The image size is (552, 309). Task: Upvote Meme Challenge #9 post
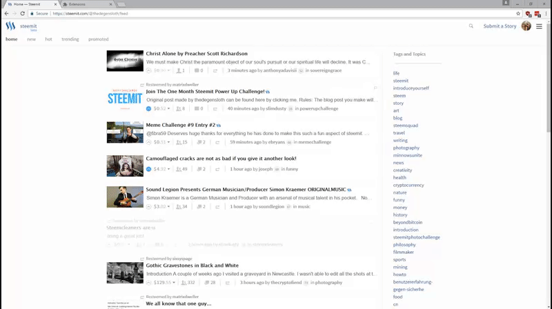click(148, 142)
